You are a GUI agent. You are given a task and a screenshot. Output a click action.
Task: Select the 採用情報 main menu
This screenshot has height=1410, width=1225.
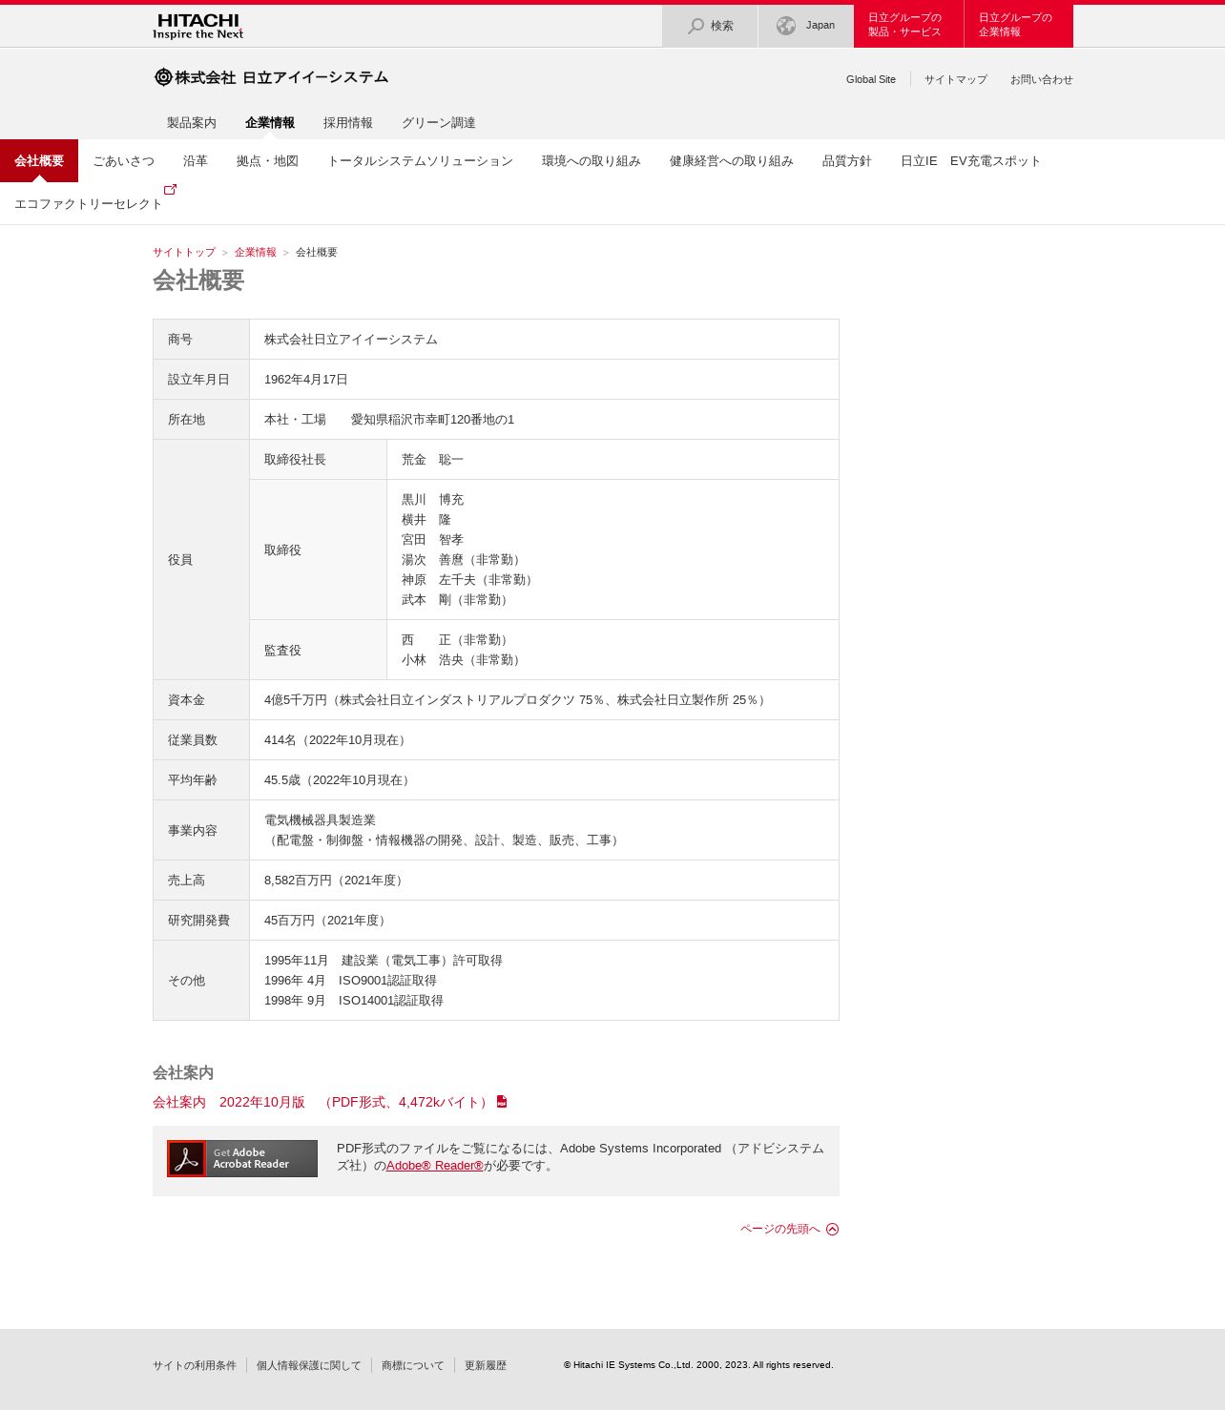pyautogui.click(x=348, y=123)
